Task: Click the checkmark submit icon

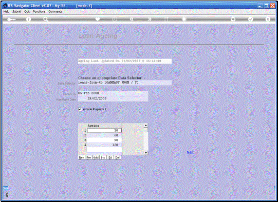Action: tap(251, 19)
